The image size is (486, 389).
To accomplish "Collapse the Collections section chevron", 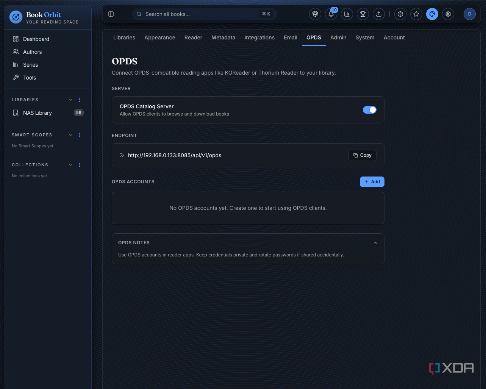I will coord(70,165).
